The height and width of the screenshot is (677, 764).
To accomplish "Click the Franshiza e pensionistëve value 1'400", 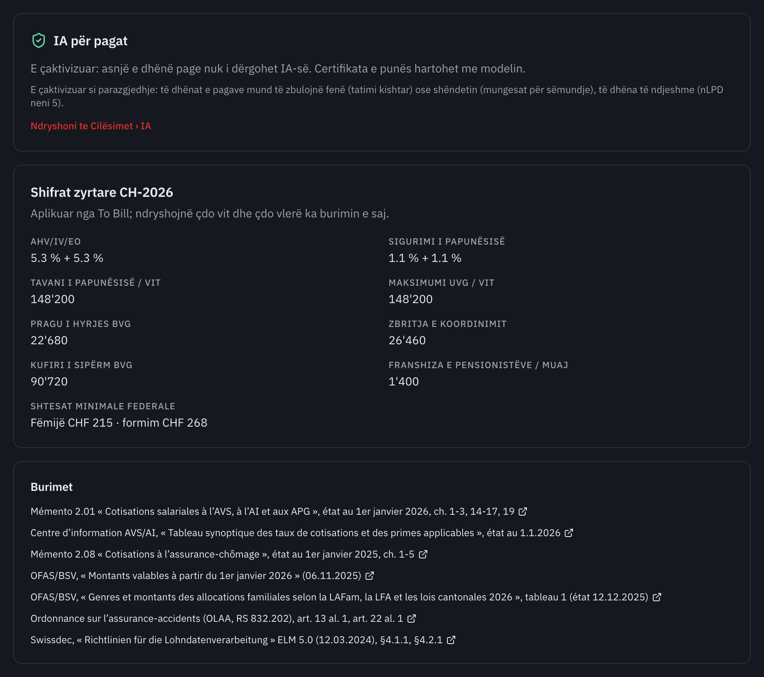I will 404,382.
